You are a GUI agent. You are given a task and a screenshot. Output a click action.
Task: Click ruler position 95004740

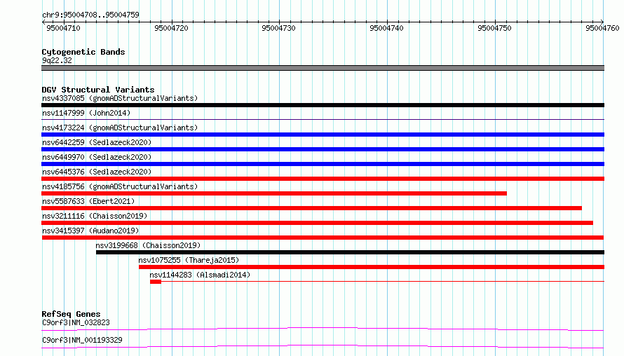pyautogui.click(x=386, y=28)
